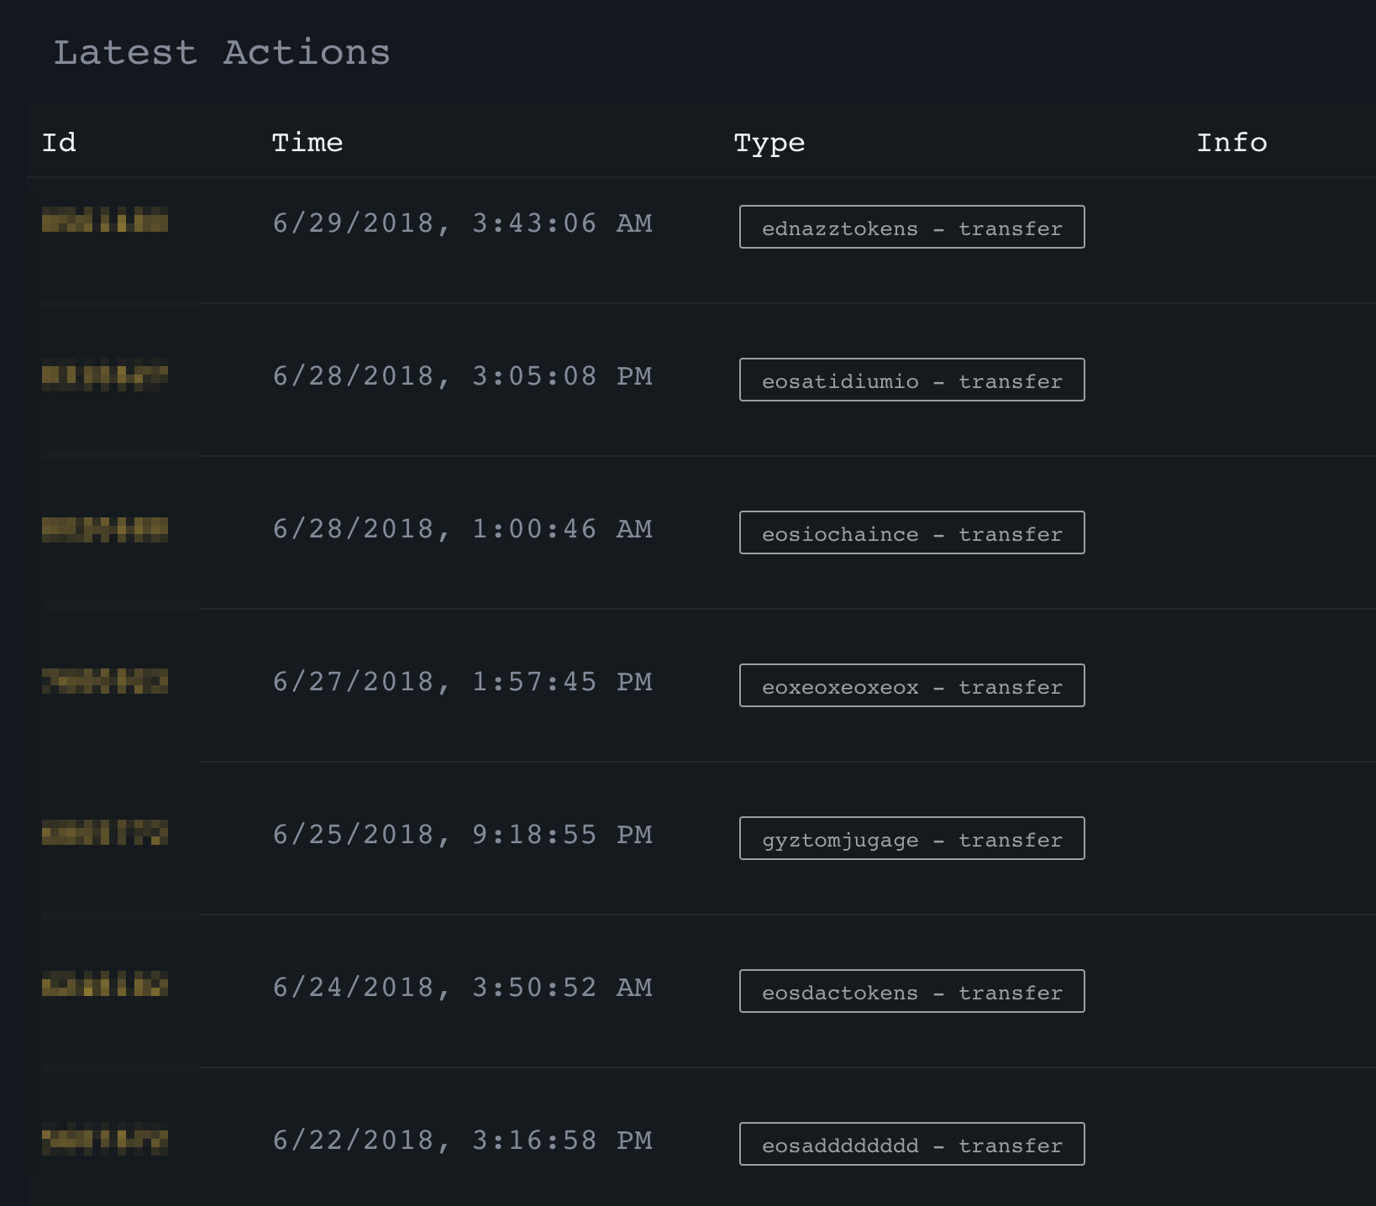
Task: Click the time 6/29/2018, 3:43:06 AM
Action: [462, 223]
